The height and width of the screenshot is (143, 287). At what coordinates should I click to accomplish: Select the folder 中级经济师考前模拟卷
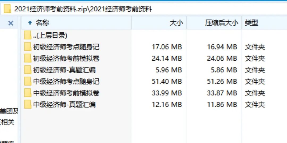click(66, 93)
